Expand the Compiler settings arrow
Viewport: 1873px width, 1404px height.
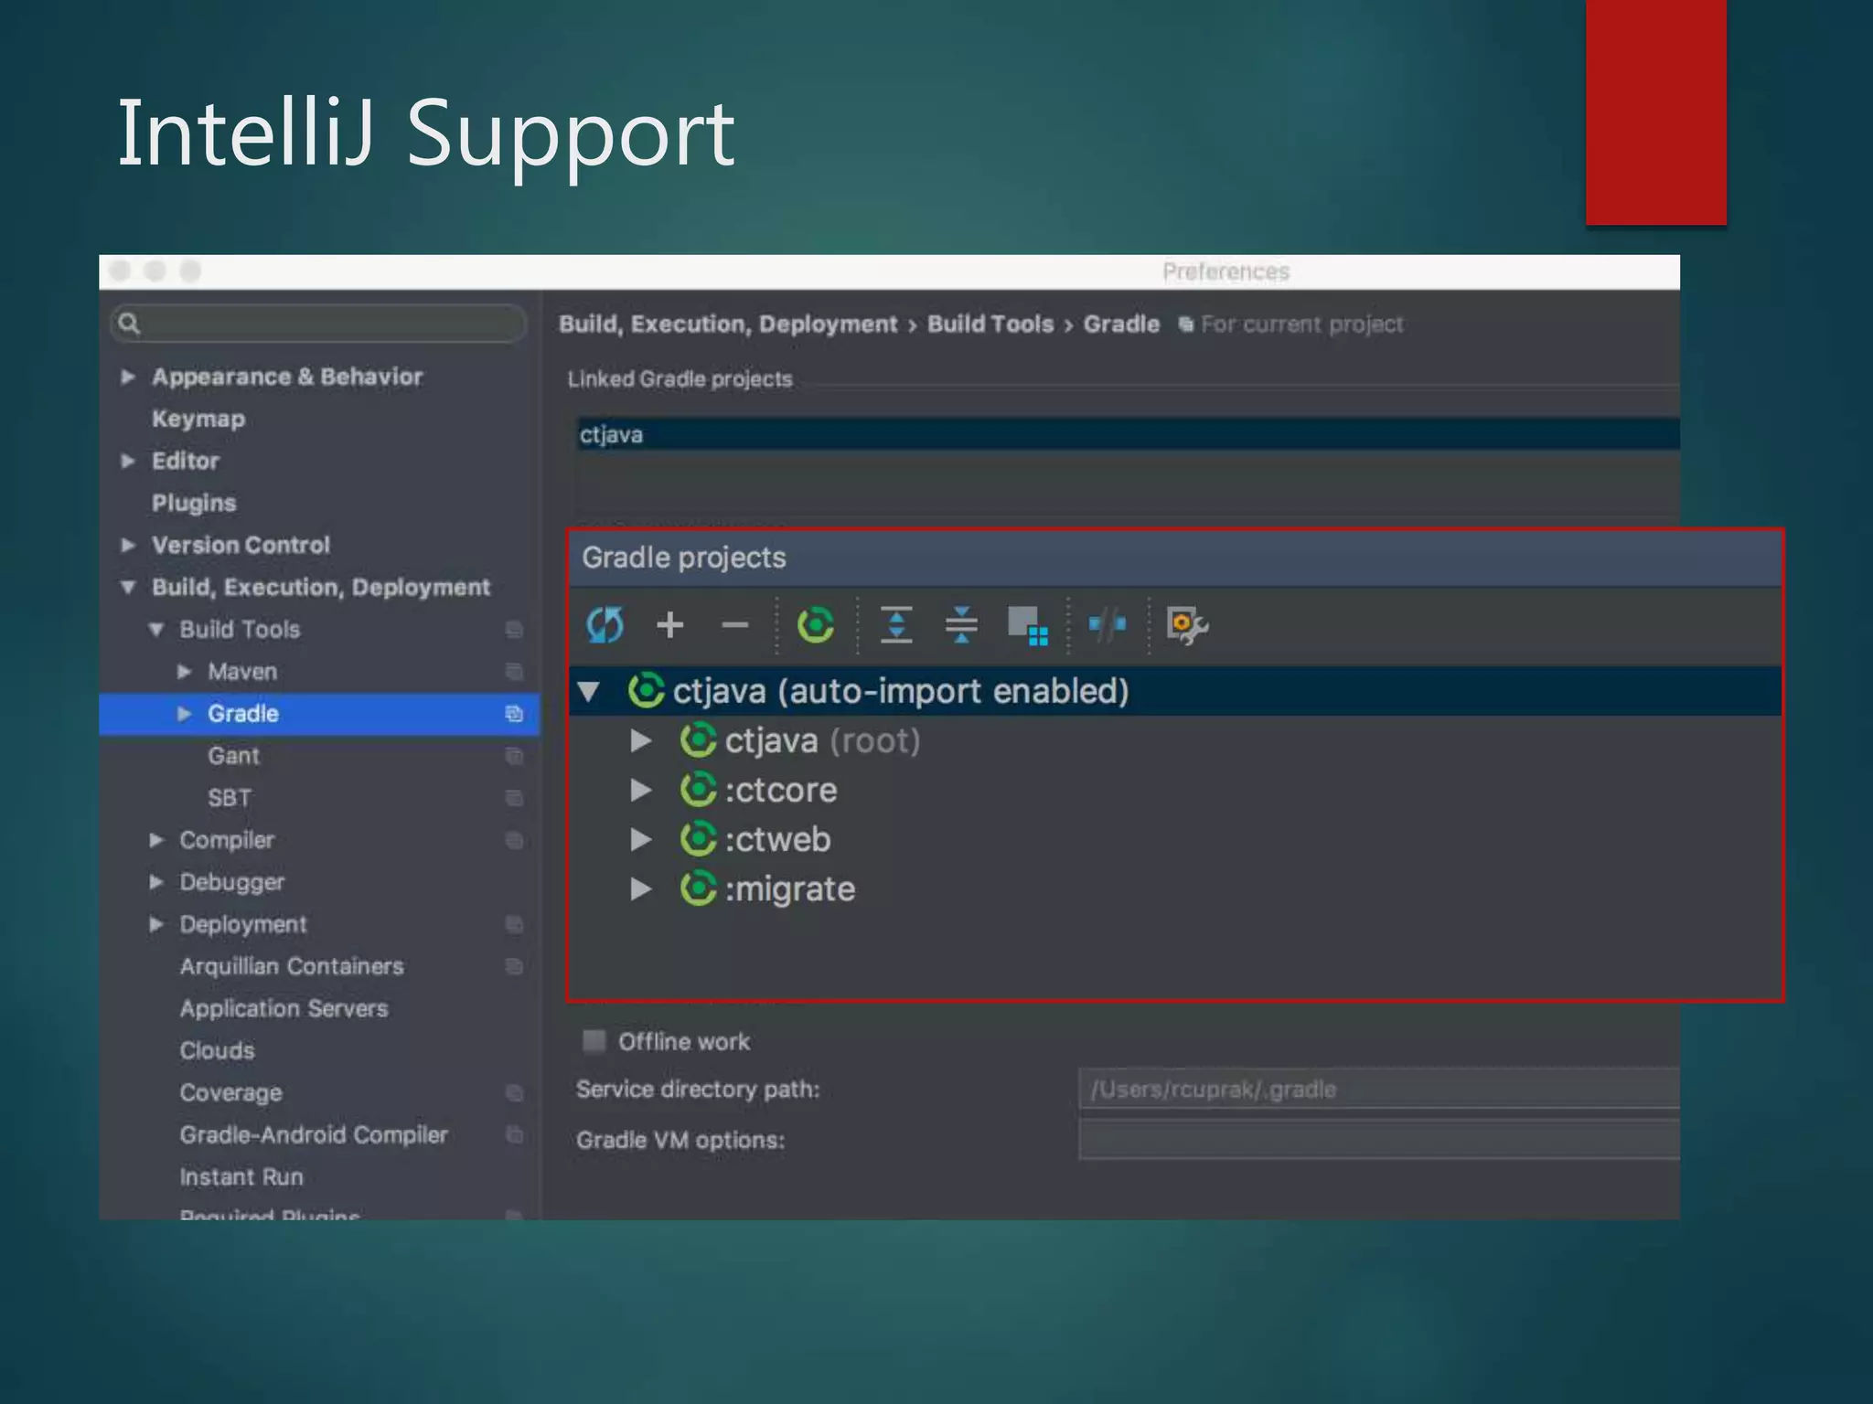tap(156, 840)
